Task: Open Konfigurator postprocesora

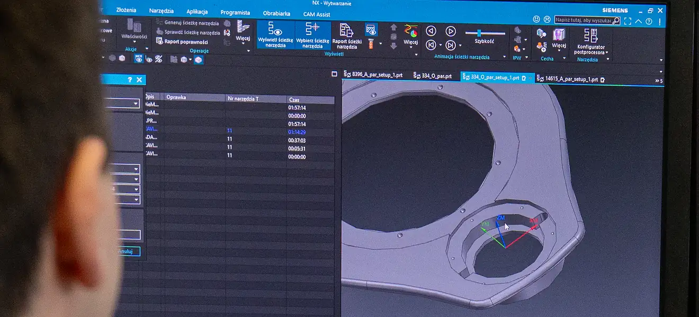Action: click(x=591, y=41)
